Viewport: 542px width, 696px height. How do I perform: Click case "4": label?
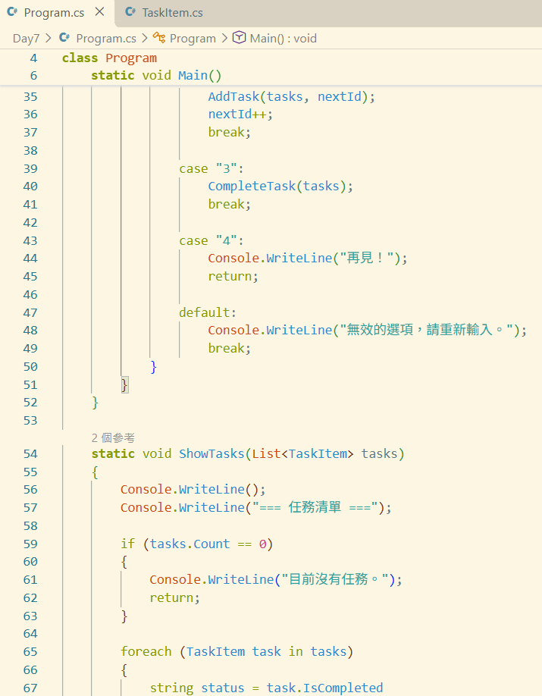click(211, 240)
